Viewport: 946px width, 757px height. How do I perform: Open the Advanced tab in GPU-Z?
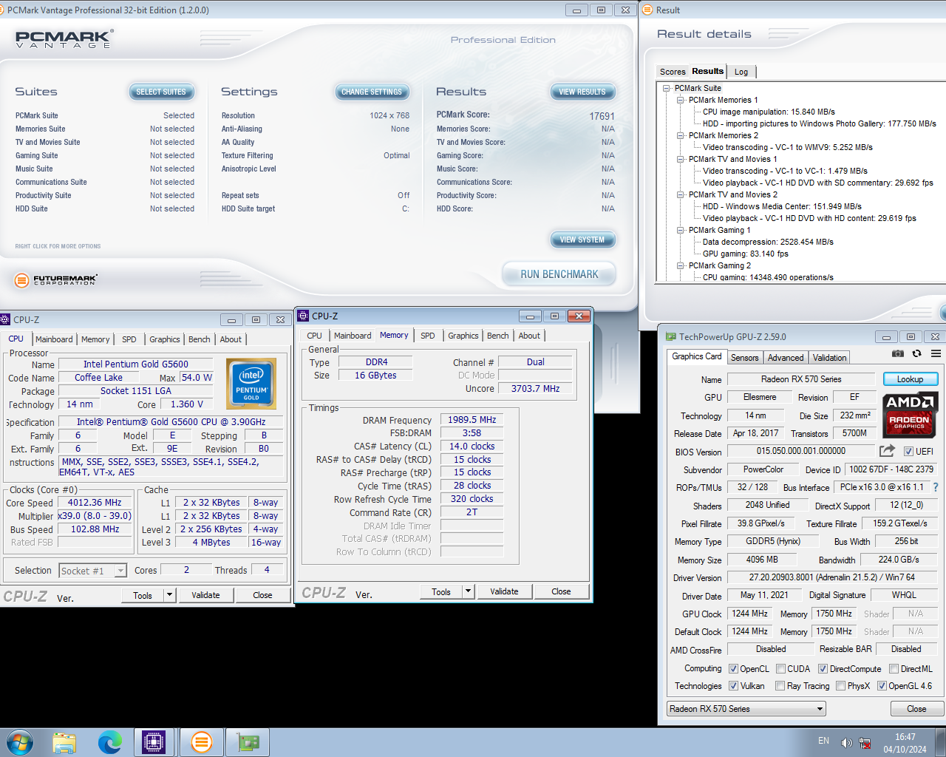pyautogui.click(x=785, y=358)
